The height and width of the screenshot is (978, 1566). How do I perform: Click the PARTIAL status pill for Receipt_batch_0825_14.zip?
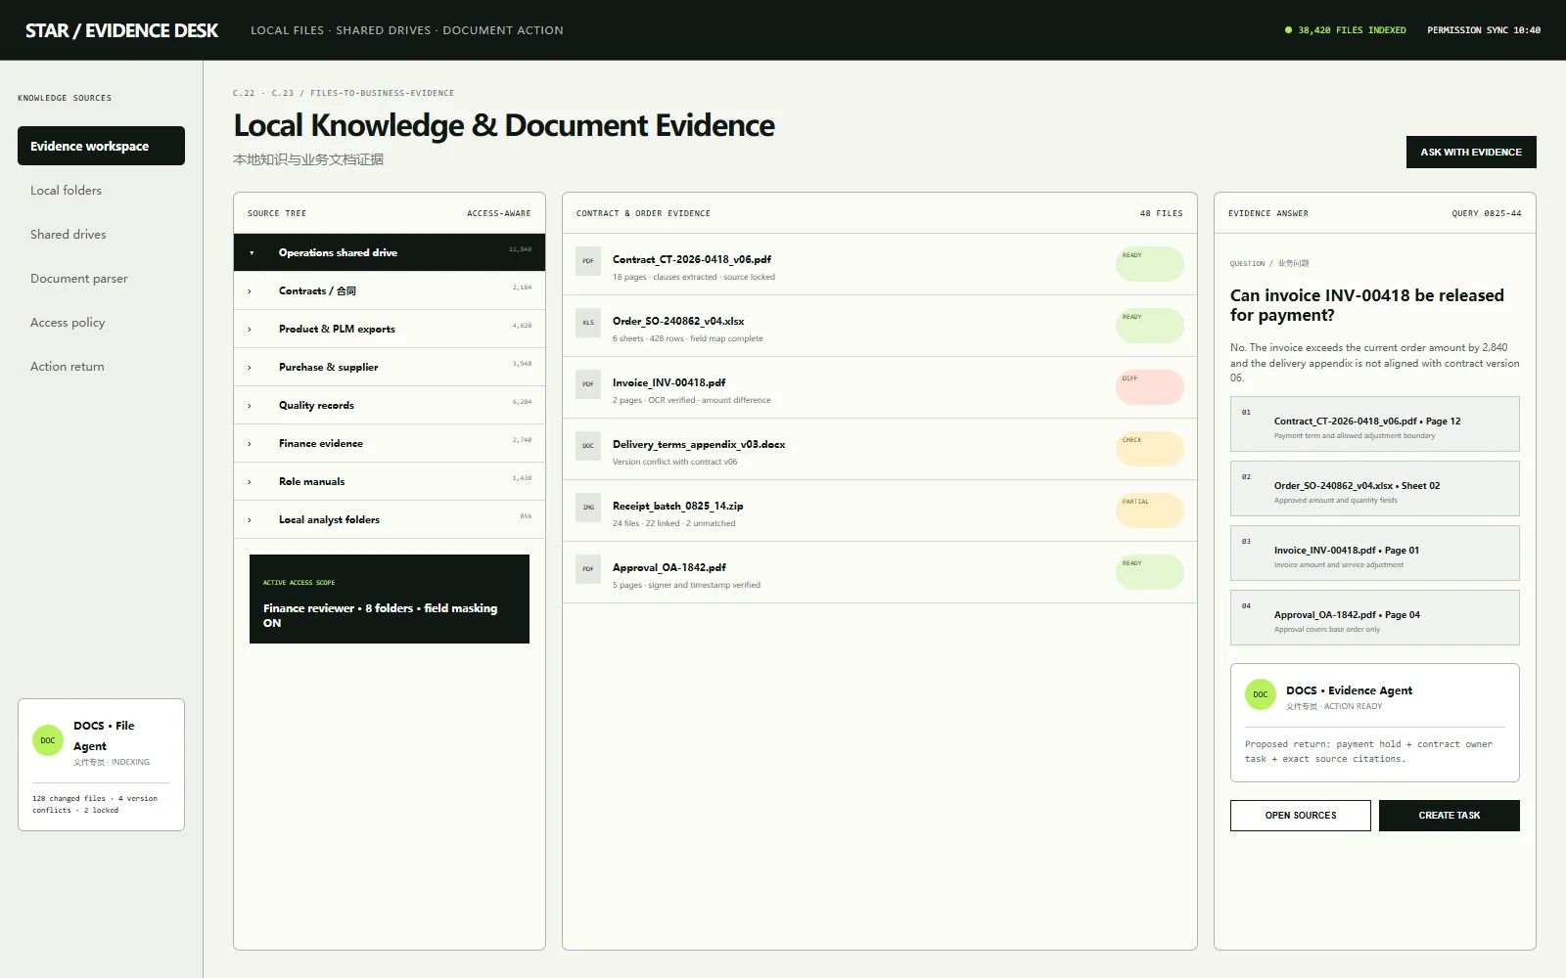coord(1149,511)
